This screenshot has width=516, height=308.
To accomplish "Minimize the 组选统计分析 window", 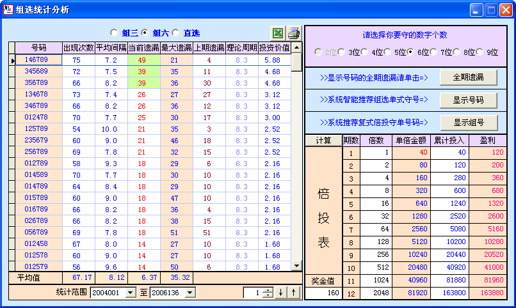I will click(476, 10).
